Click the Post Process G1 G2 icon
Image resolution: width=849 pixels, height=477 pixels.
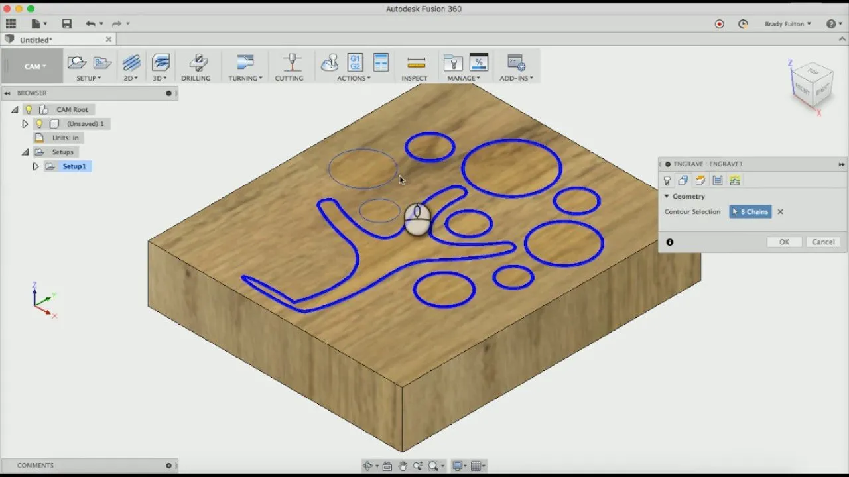tap(355, 63)
